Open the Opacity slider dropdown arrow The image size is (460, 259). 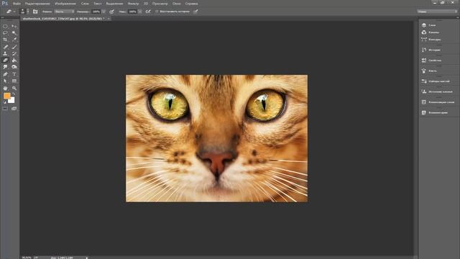point(103,12)
